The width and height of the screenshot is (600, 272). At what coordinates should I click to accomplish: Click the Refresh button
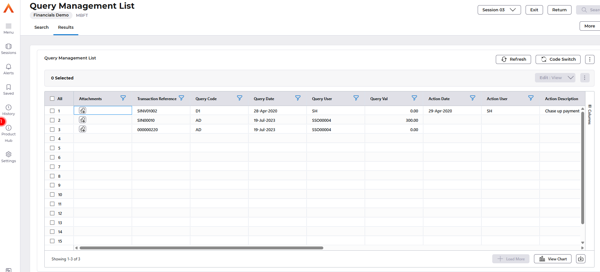(513, 59)
